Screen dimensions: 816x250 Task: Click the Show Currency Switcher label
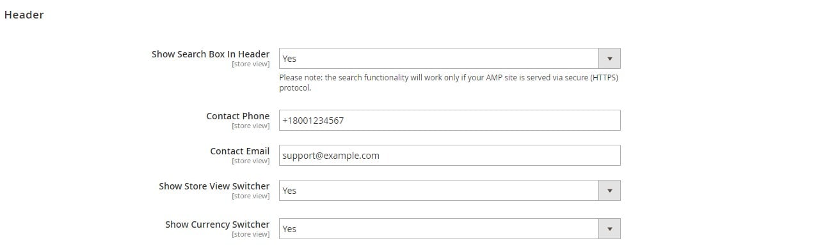pos(218,224)
